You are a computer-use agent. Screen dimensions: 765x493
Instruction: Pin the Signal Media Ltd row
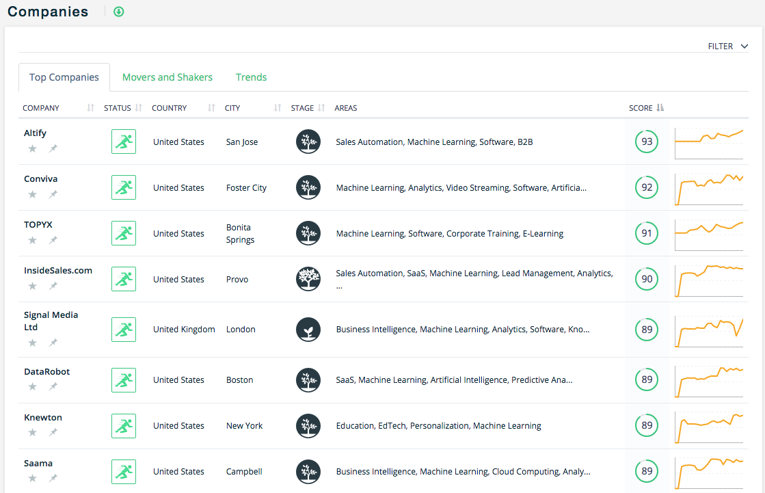53,343
